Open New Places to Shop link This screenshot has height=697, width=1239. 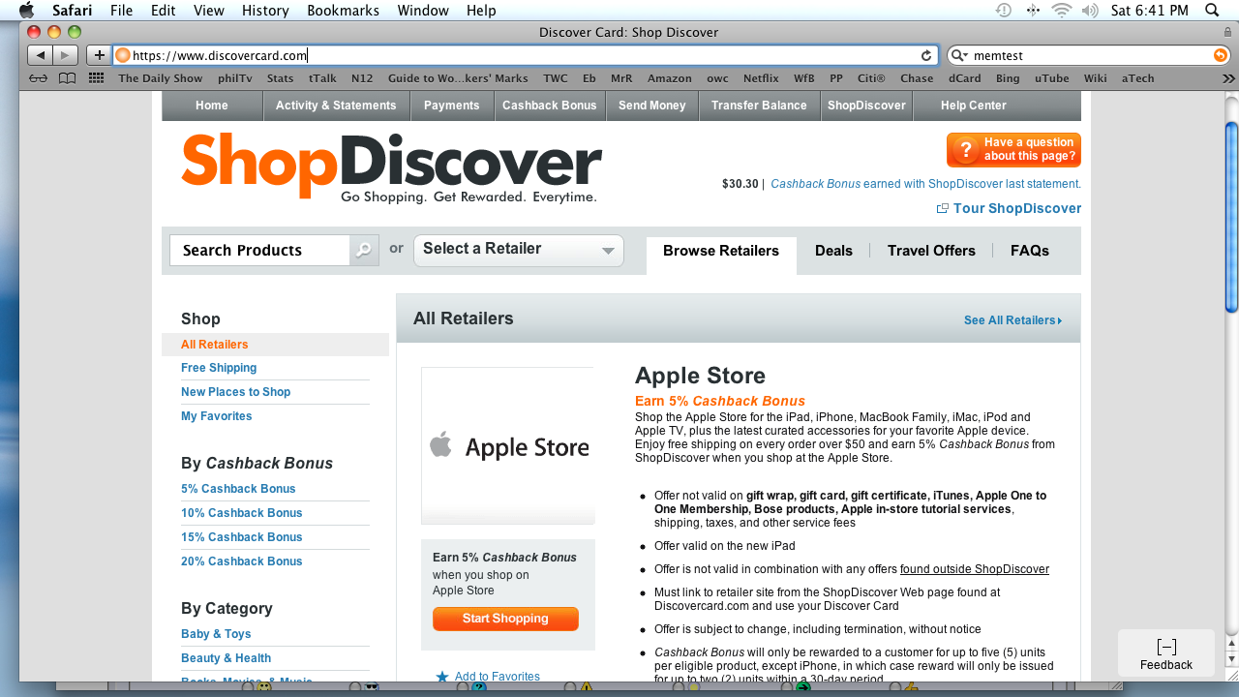click(235, 392)
